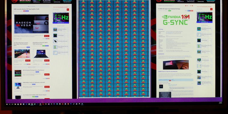Open 480 Hz Monitor Prototype article headline
228x114 pixels.
click(34, 70)
